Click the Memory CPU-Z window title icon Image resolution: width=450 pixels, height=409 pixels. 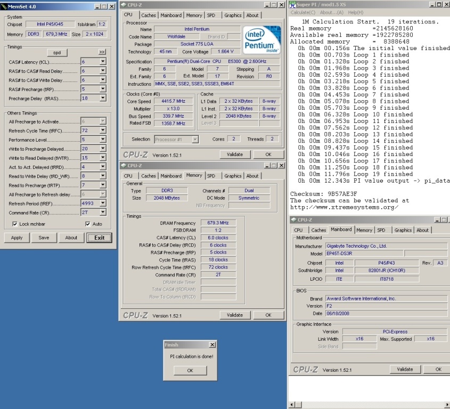click(124, 165)
